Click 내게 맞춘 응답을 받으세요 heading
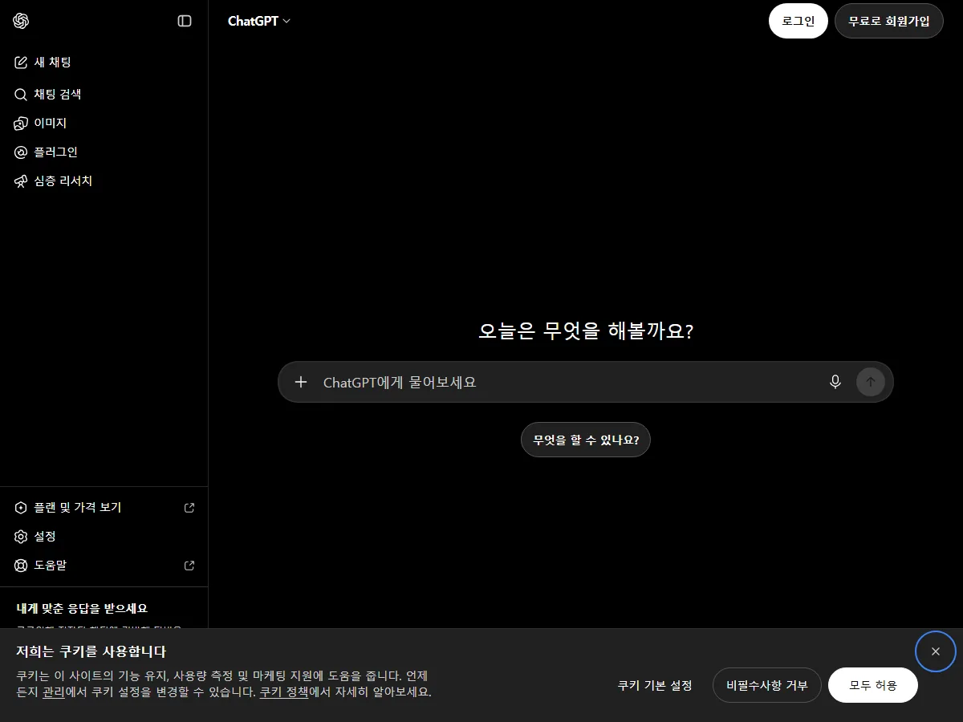The width and height of the screenshot is (963, 722). point(82,608)
